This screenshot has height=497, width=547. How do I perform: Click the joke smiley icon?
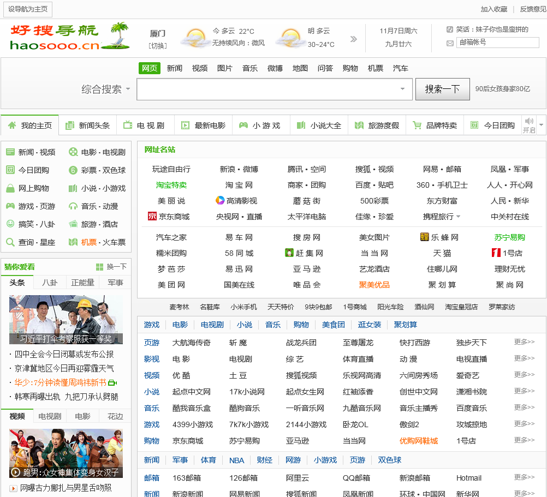pos(450,29)
